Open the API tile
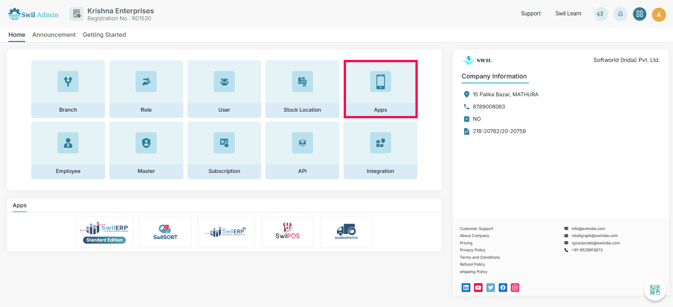 302,150
